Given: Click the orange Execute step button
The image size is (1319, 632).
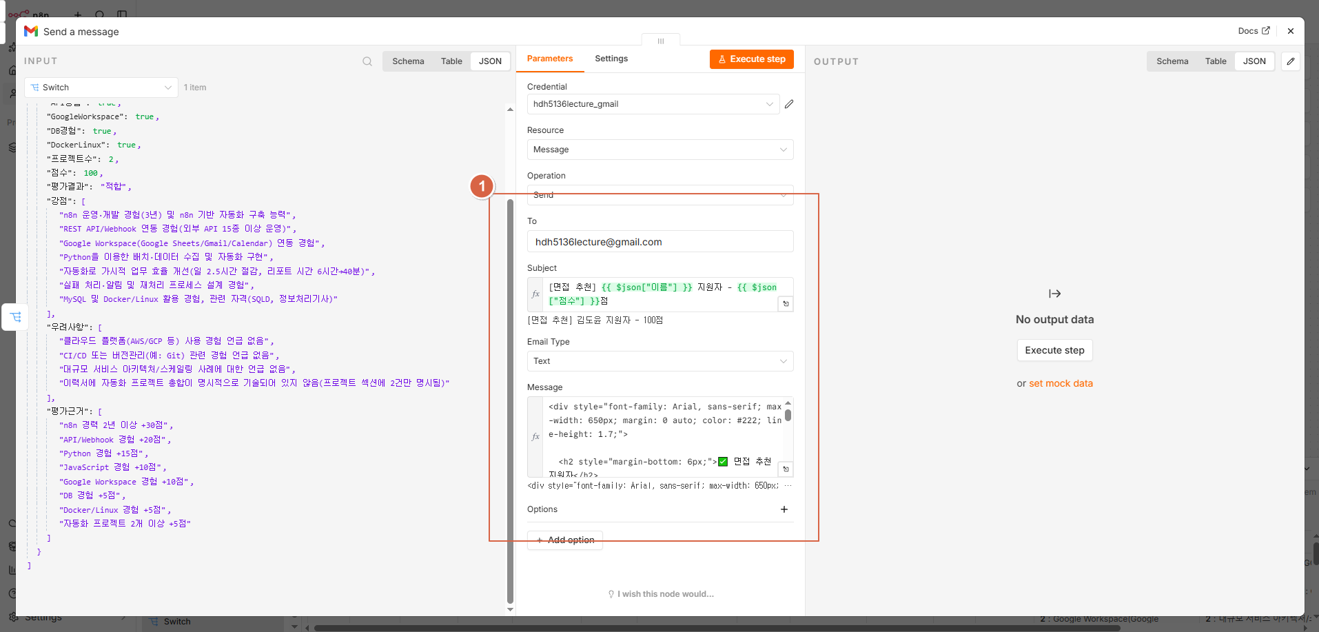Looking at the screenshot, I should pyautogui.click(x=752, y=59).
